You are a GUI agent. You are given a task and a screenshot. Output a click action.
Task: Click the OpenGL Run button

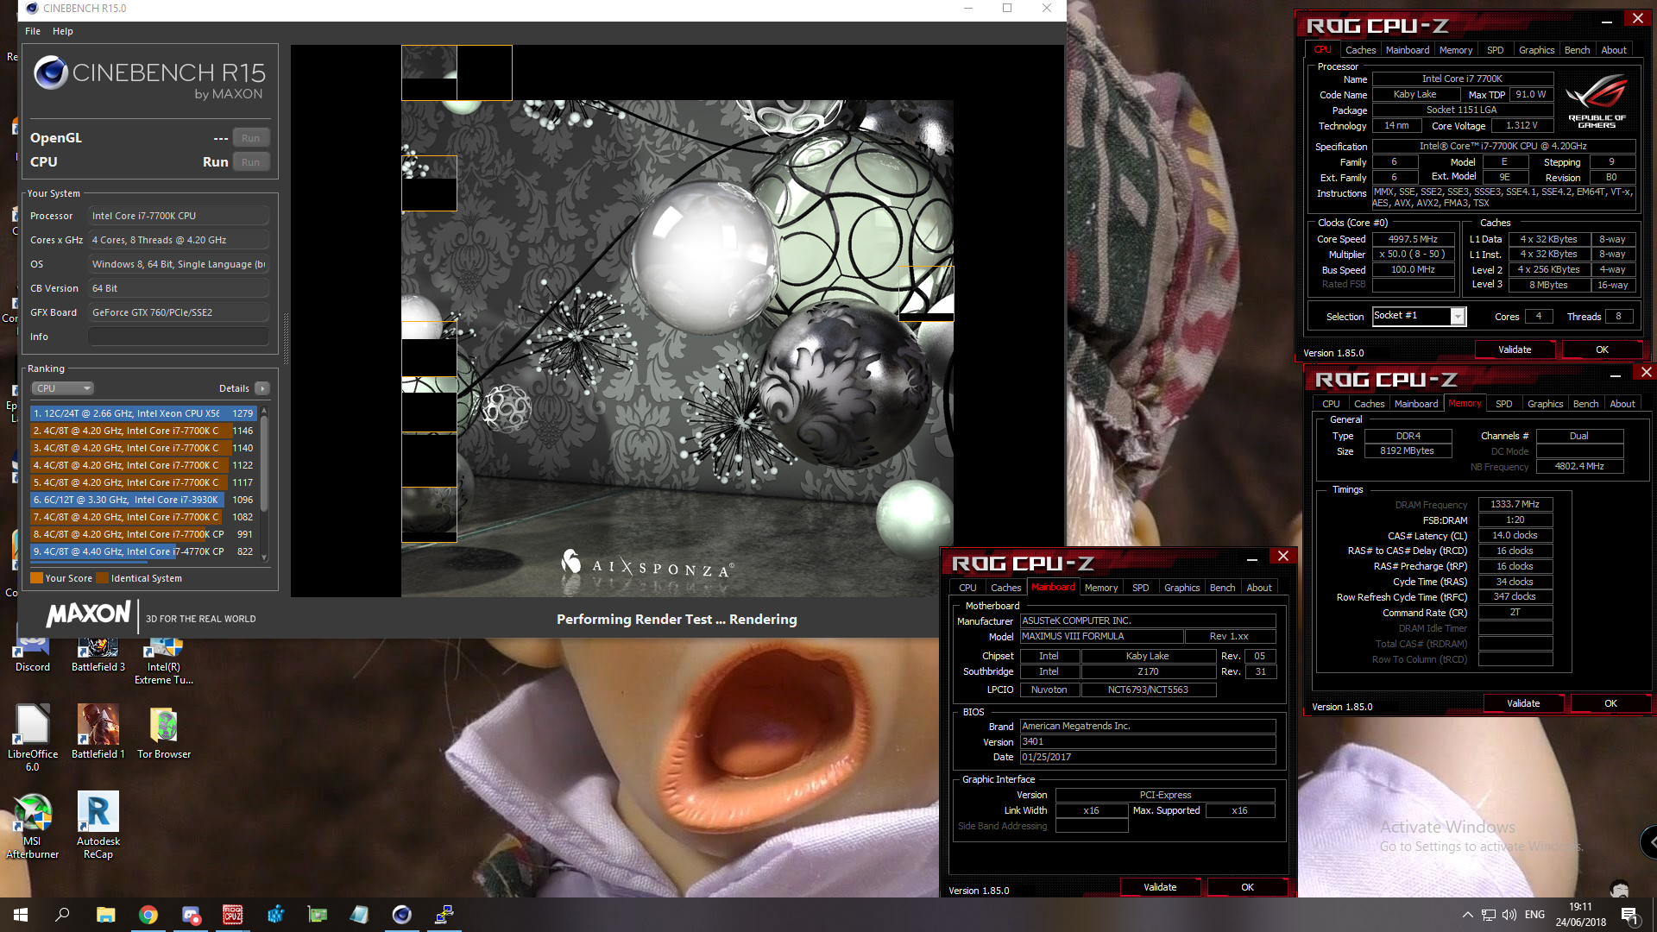click(251, 138)
